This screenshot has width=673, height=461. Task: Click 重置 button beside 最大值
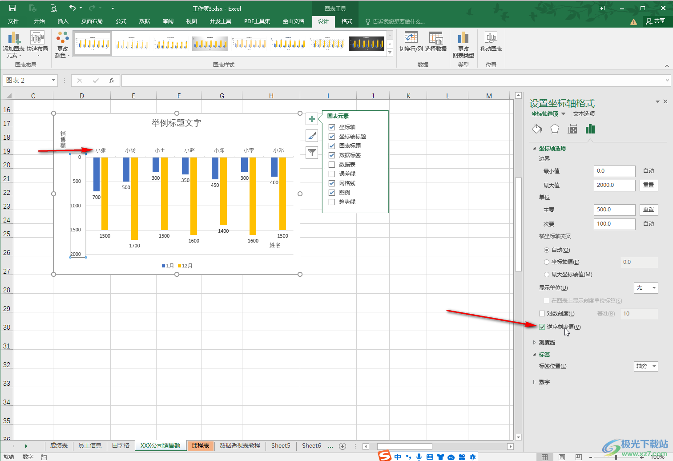click(649, 185)
